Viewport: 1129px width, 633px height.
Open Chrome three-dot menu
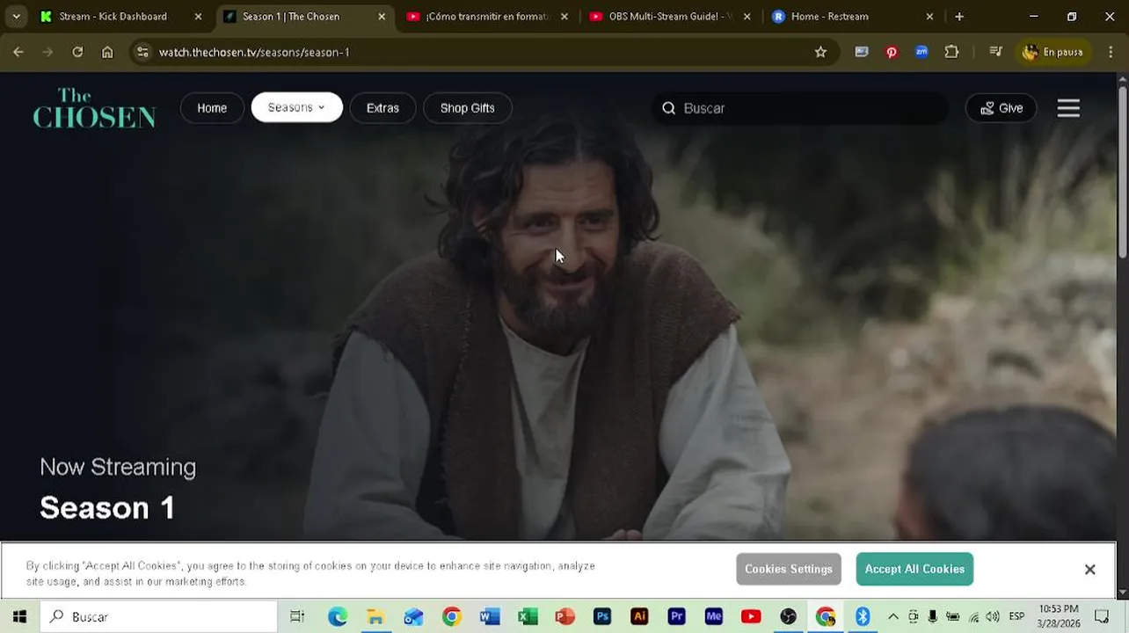1110,52
